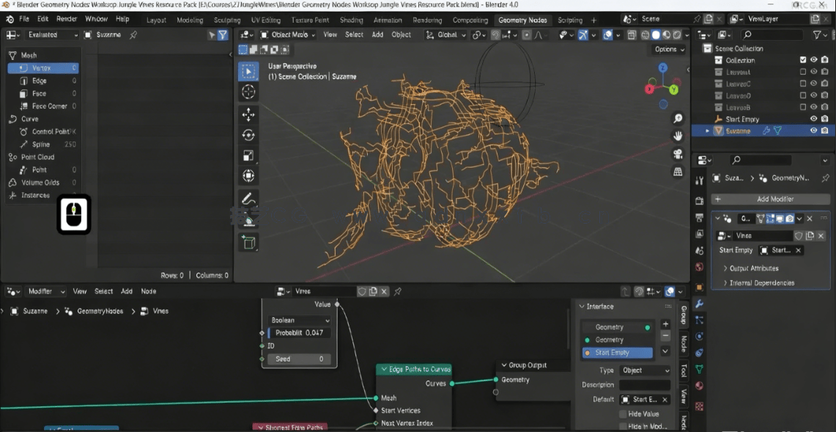Click the Seed input field in the node
The image size is (836, 432).
(298, 359)
